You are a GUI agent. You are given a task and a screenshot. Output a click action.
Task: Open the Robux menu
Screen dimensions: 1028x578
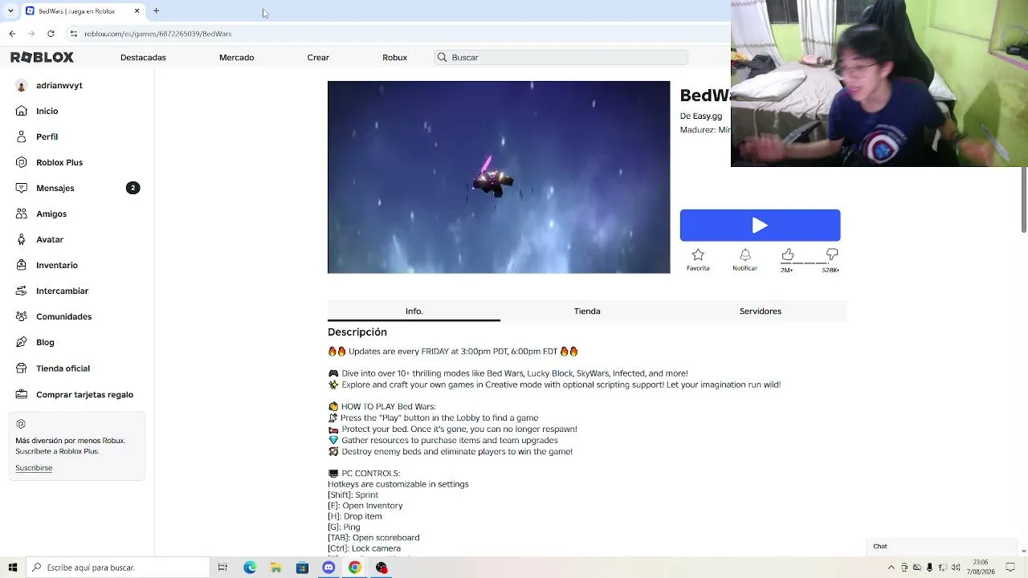click(394, 57)
